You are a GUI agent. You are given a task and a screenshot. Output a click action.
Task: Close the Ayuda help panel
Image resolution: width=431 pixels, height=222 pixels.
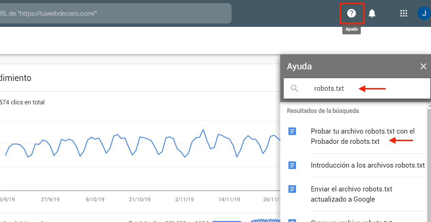click(x=423, y=66)
